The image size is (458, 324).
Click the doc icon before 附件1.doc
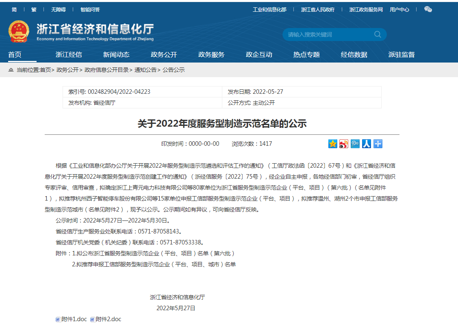tap(58, 319)
